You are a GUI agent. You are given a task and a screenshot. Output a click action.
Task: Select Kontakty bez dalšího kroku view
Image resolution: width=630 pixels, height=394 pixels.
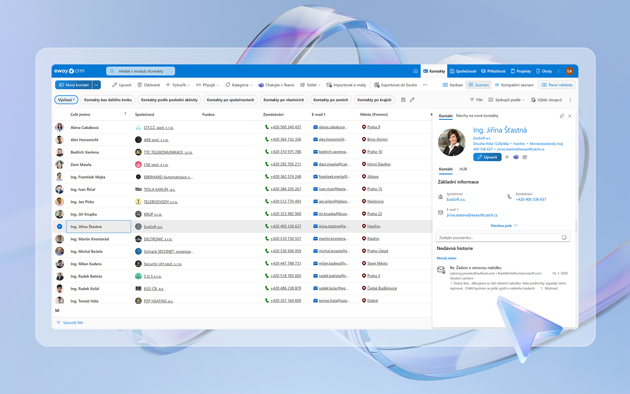pyautogui.click(x=108, y=100)
